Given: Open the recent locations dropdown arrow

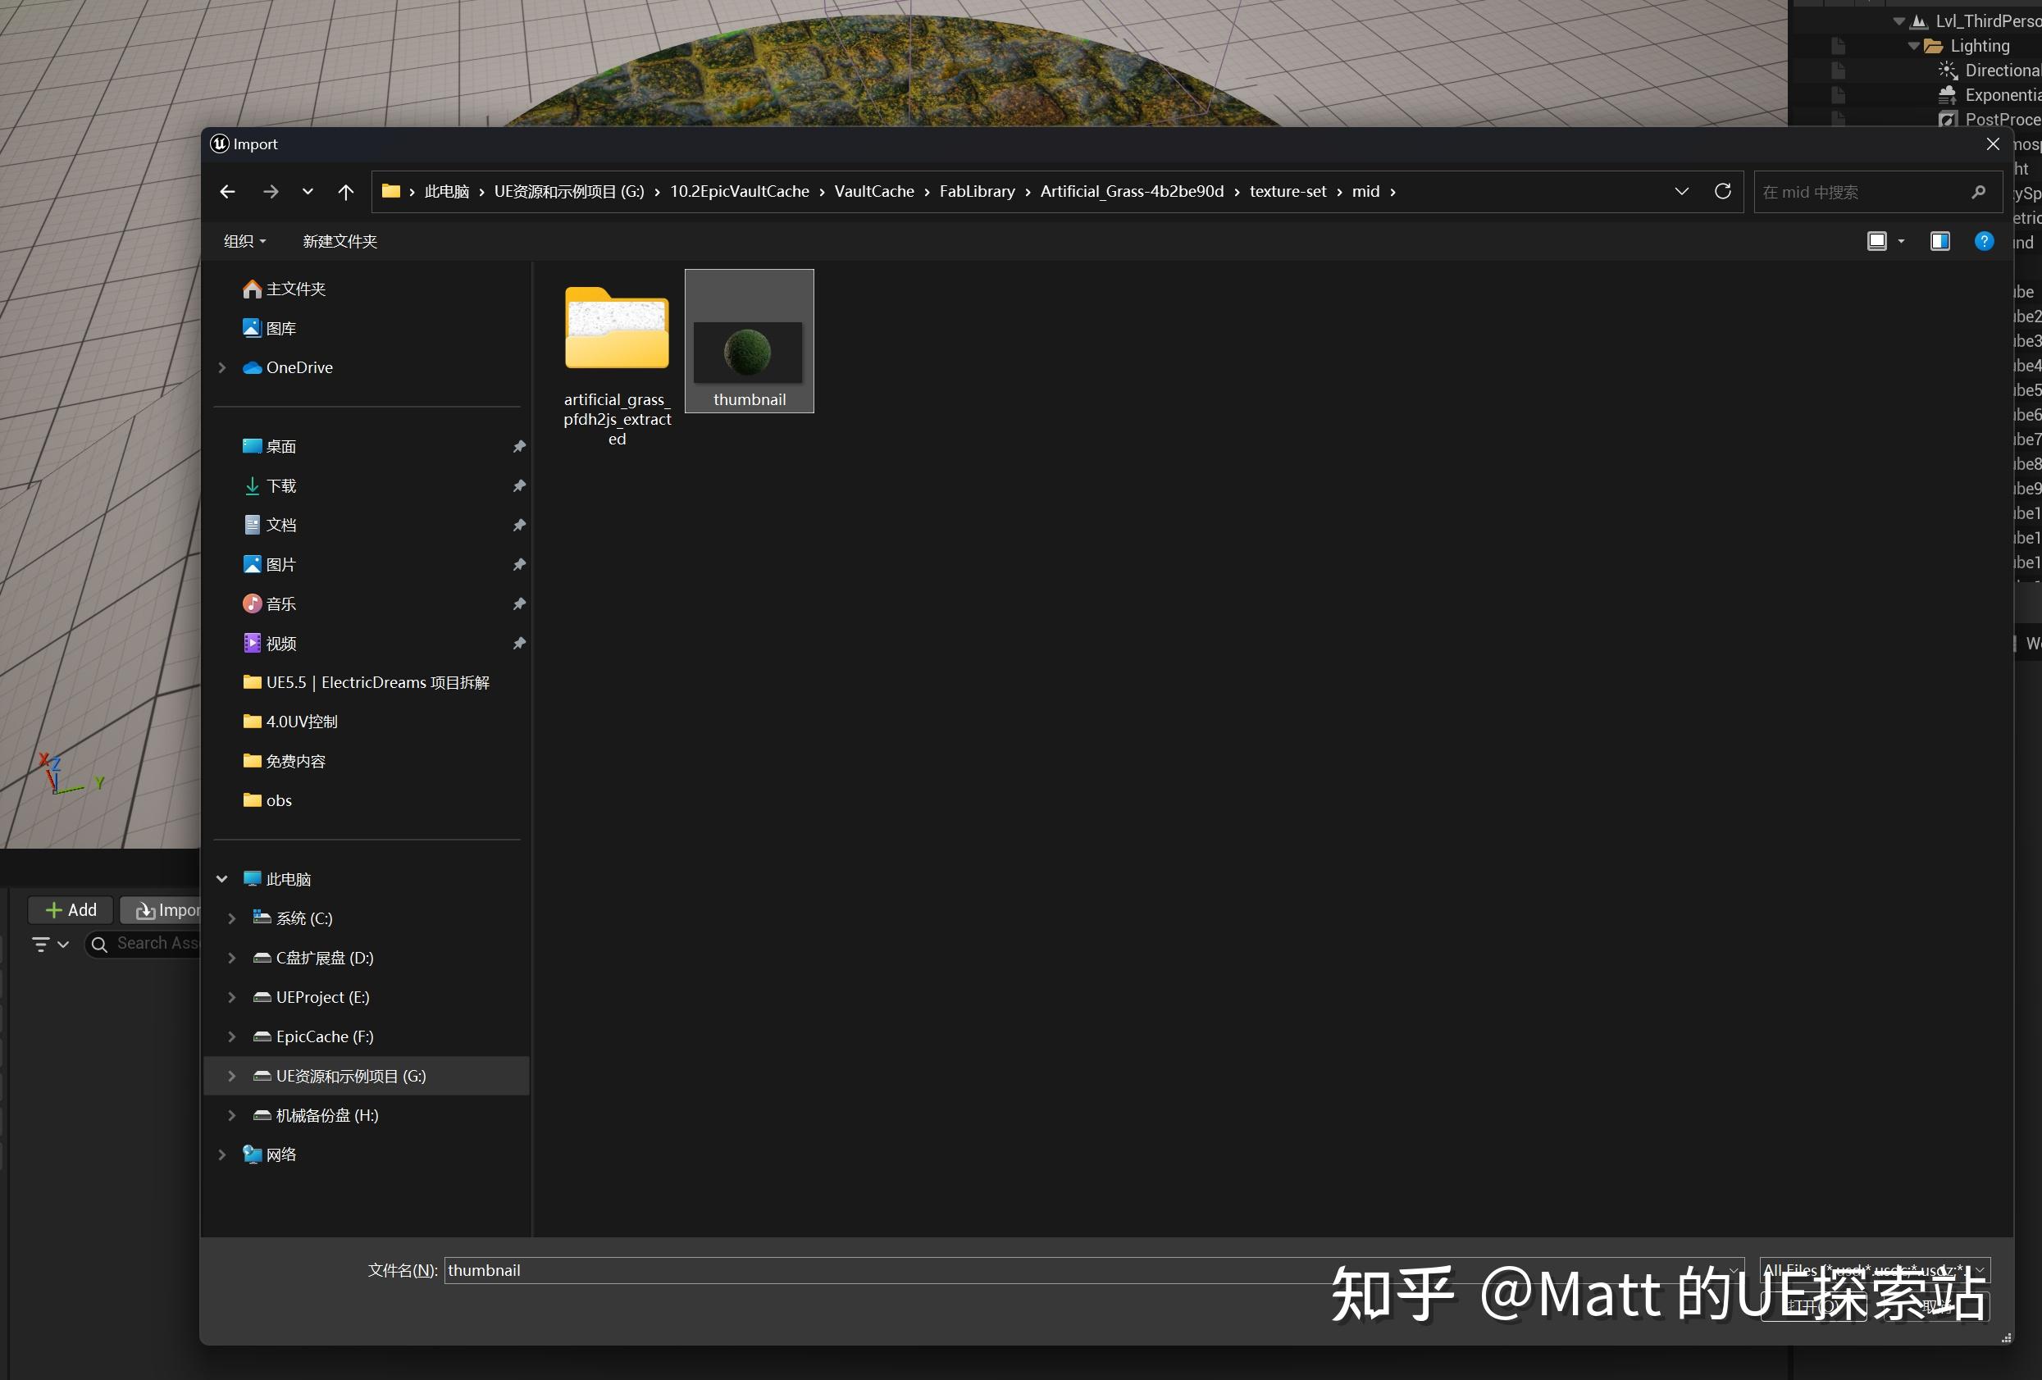Looking at the screenshot, I should 308,192.
